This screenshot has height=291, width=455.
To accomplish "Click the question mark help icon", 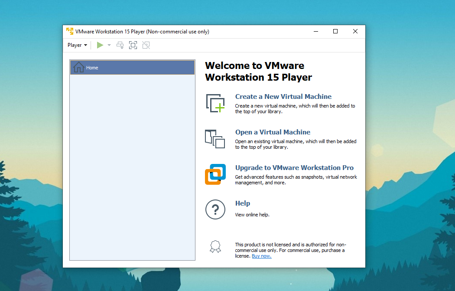I will [x=215, y=209].
